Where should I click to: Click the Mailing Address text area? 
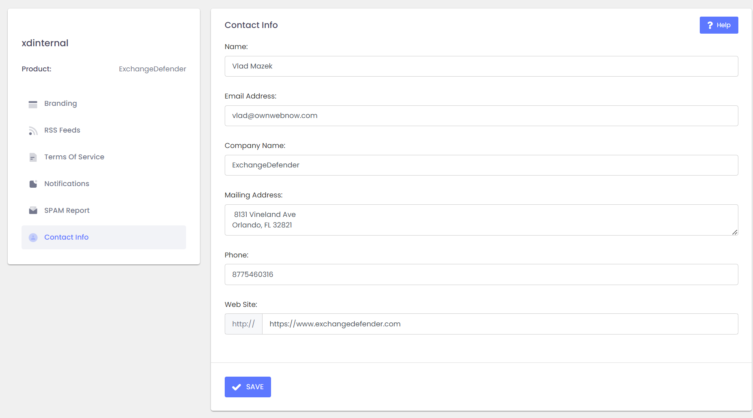[x=481, y=220]
